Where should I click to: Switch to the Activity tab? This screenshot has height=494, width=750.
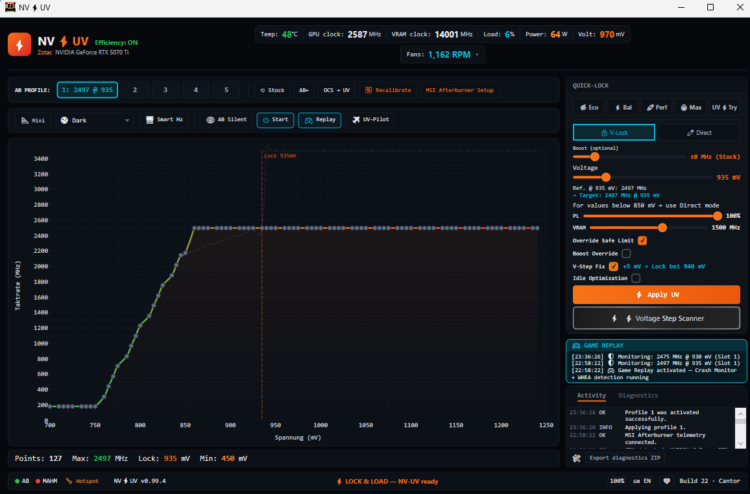tap(591, 395)
